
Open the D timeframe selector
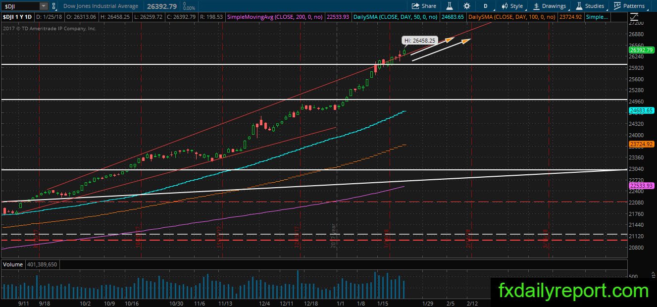pos(486,6)
